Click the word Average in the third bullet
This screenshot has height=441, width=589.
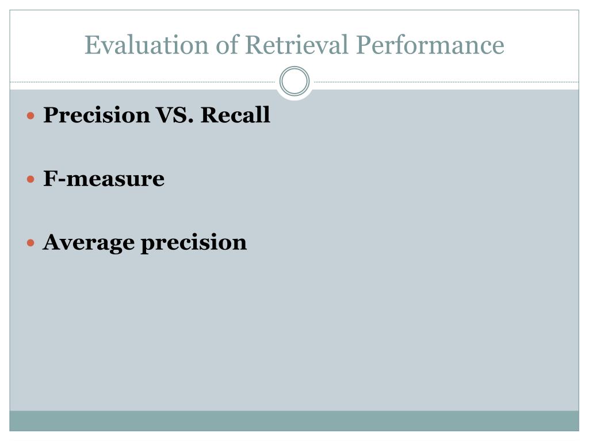click(x=89, y=243)
